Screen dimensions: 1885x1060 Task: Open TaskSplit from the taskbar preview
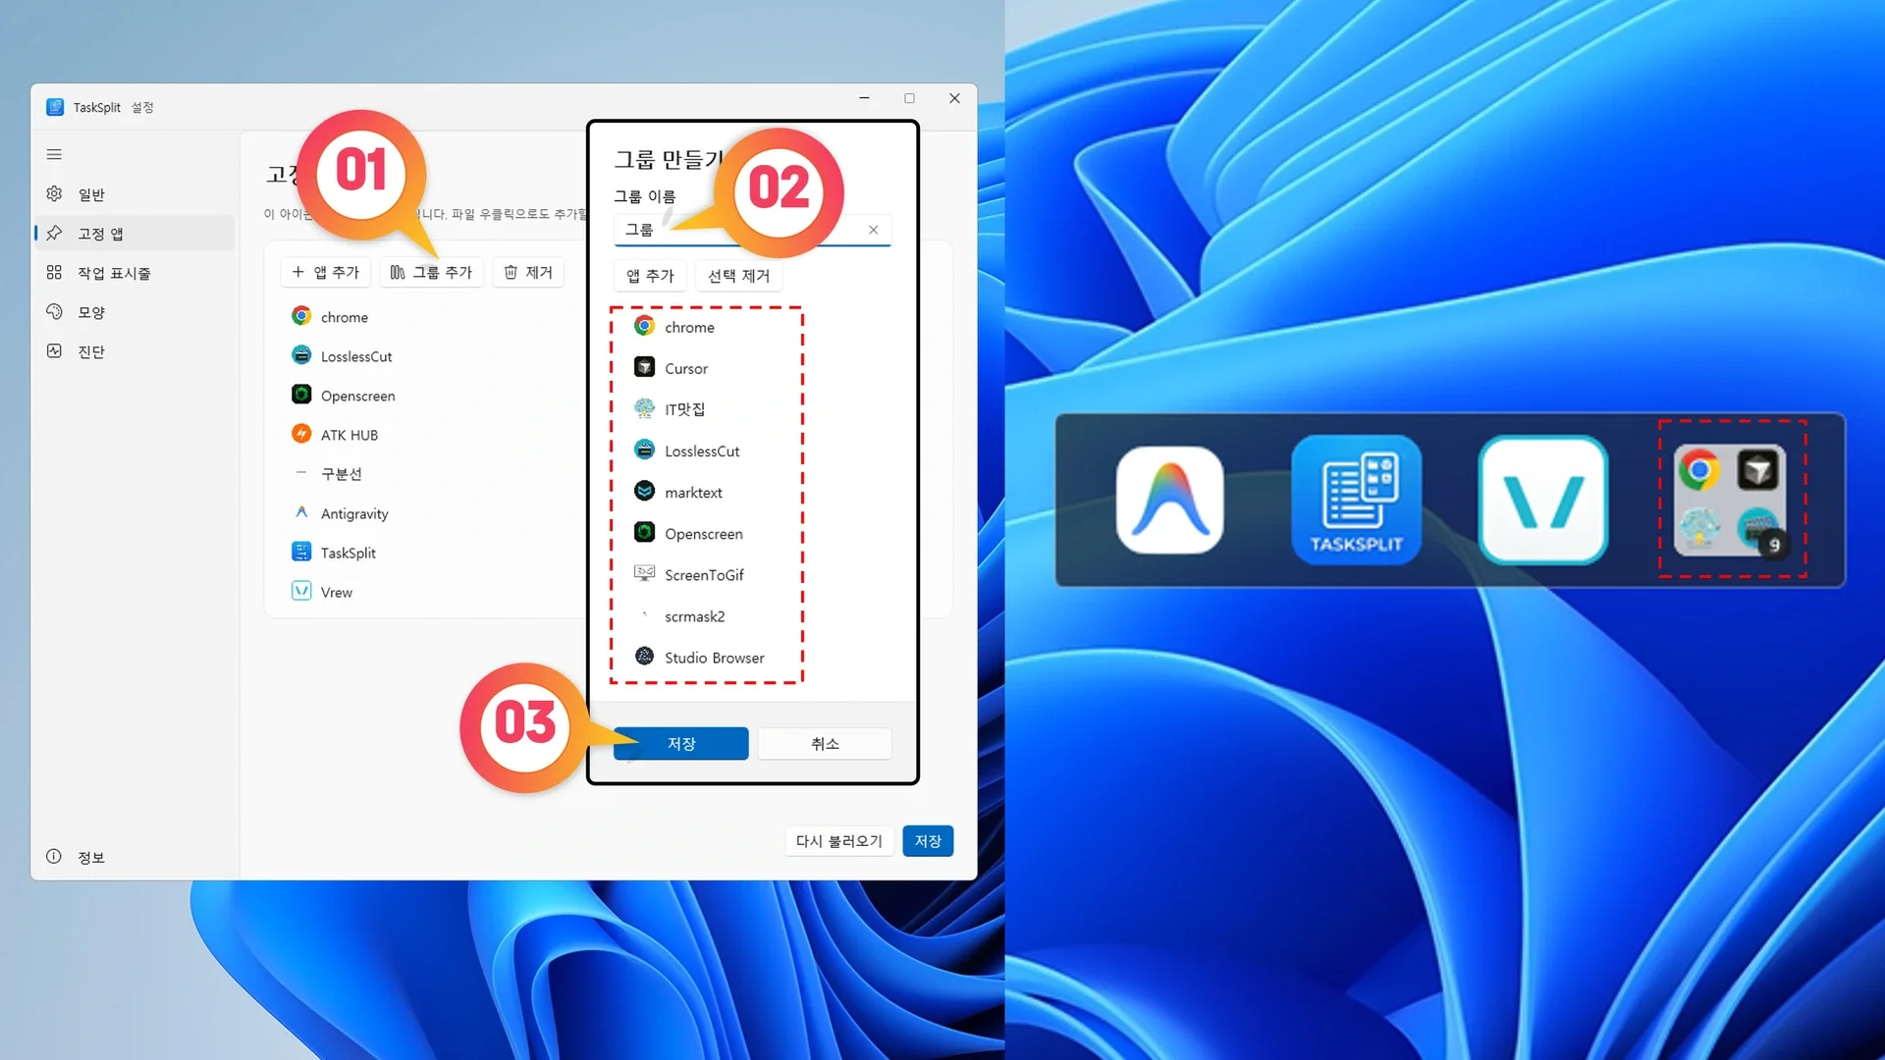1356,501
